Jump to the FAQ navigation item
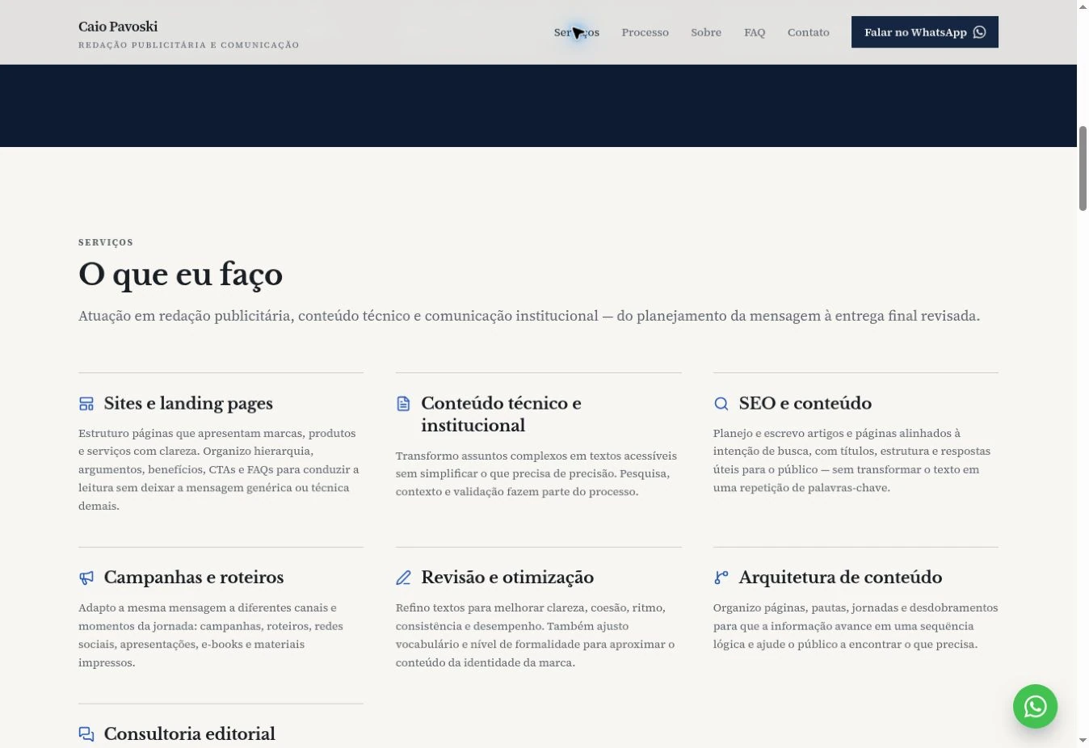This screenshot has height=748, width=1089. (755, 32)
